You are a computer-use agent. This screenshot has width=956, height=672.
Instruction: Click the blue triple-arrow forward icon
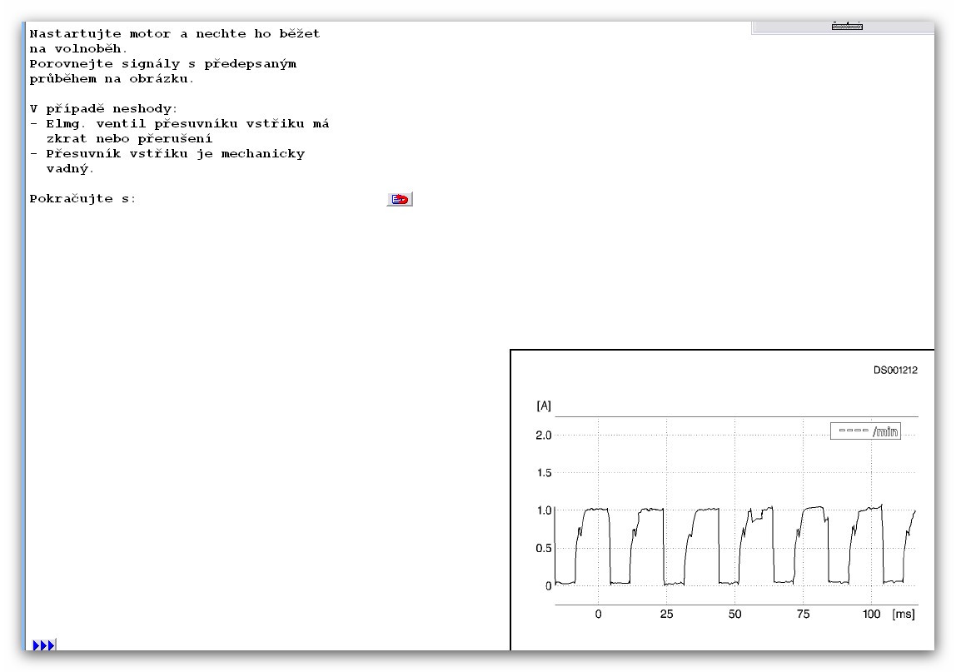(43, 645)
